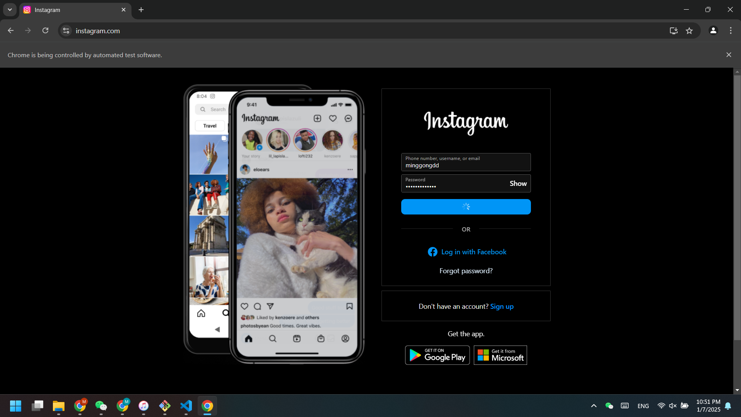Click the battery status icon
741x417 pixels.
685,406
